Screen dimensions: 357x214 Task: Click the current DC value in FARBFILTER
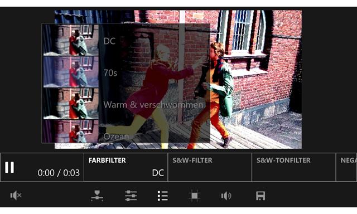pos(158,173)
